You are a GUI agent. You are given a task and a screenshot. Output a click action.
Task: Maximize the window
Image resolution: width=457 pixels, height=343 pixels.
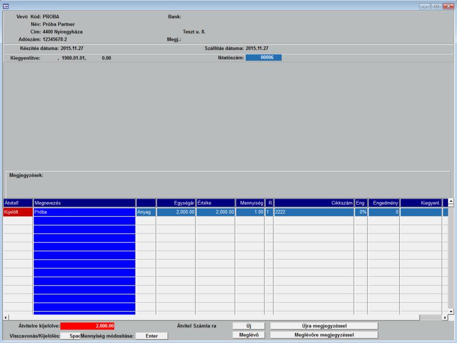point(436,6)
